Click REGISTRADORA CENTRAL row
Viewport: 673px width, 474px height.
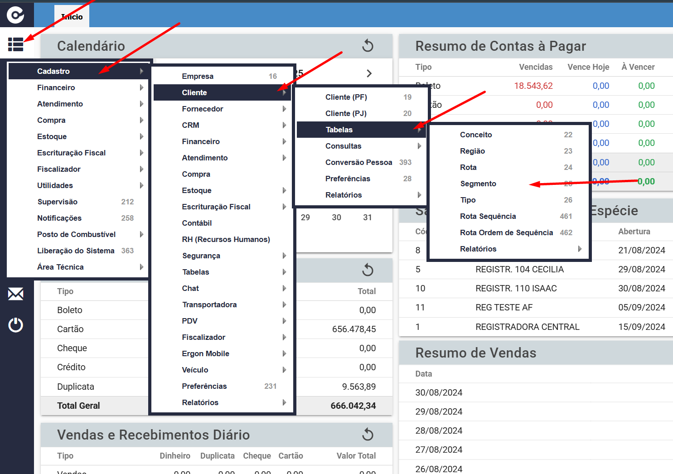pos(536,327)
